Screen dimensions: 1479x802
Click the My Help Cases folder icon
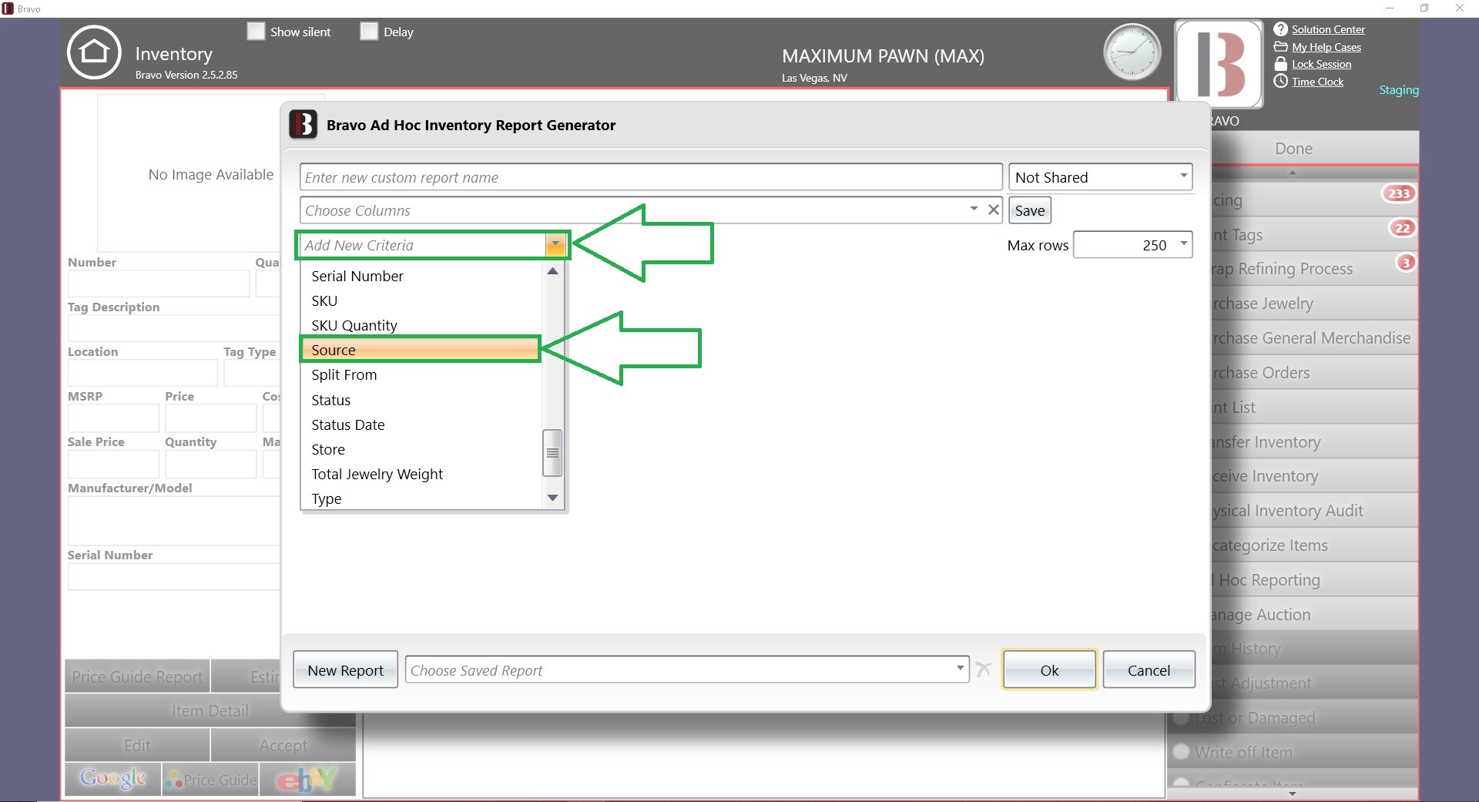pos(1280,47)
